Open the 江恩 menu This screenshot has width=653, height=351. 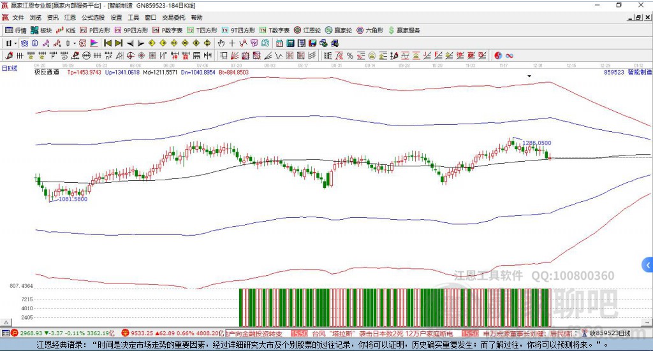click(x=70, y=17)
